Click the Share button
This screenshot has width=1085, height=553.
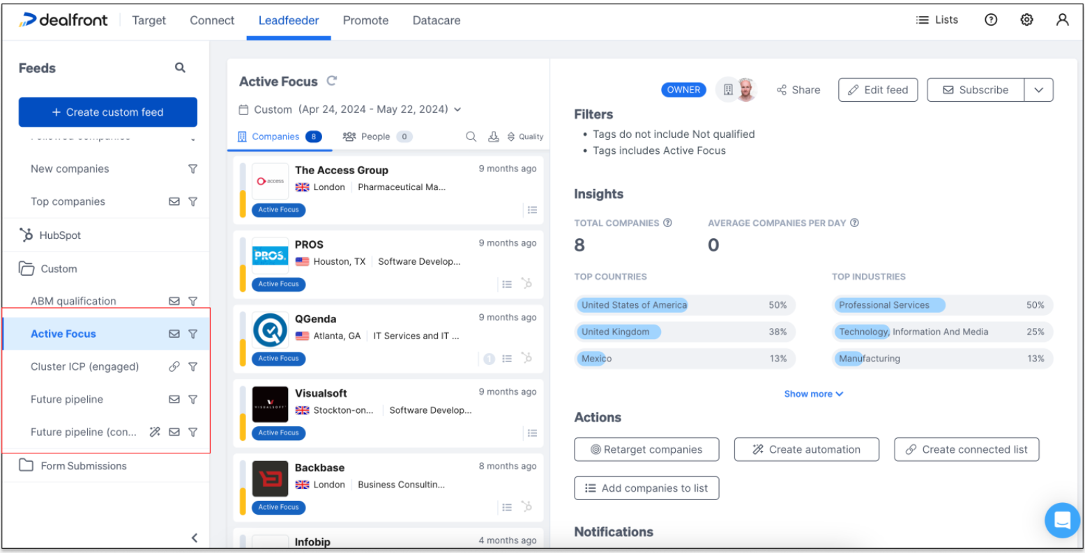pos(798,90)
